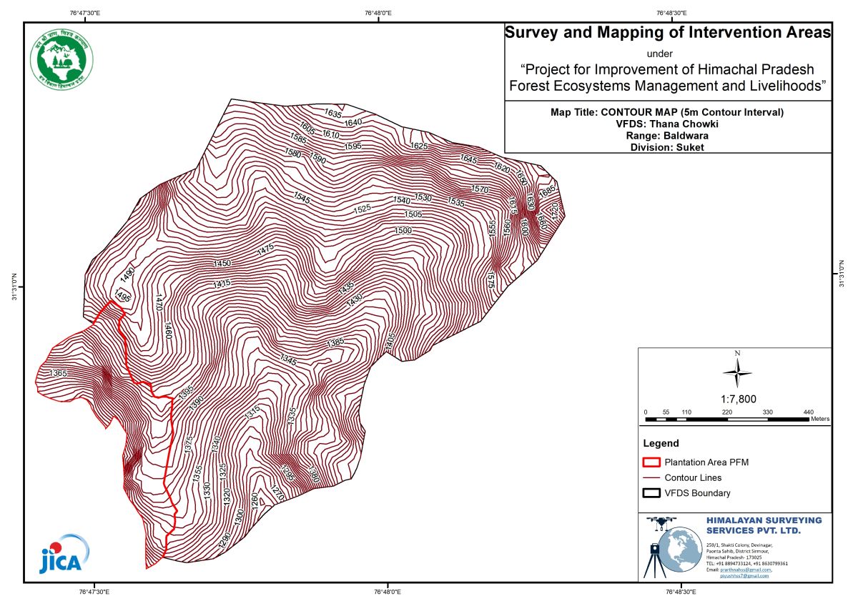This screenshot has height=606, width=858.
Task: Click the 1525 contour label
Action: [x=362, y=209]
